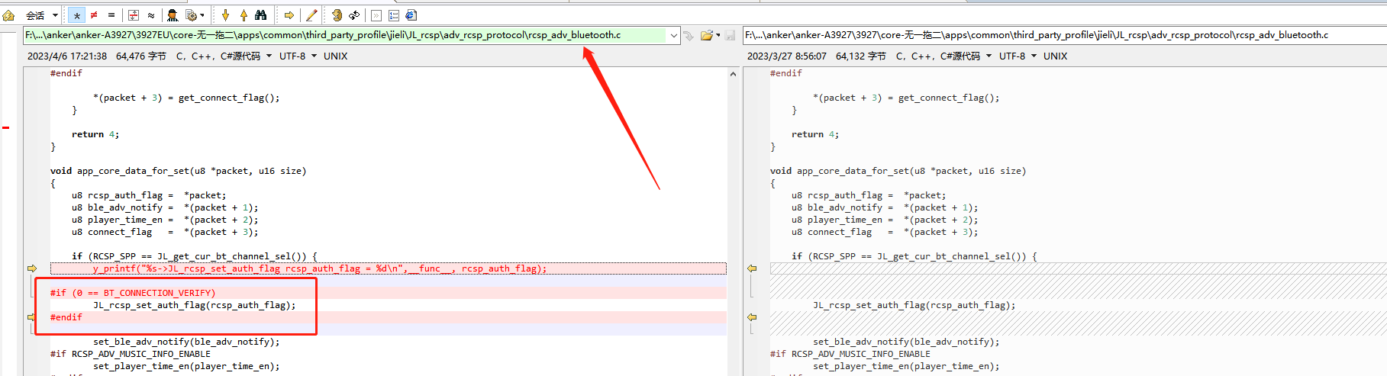Viewport: 1387px width, 376px height.
Task: Toggle line numbers icon
Action: (x=394, y=15)
